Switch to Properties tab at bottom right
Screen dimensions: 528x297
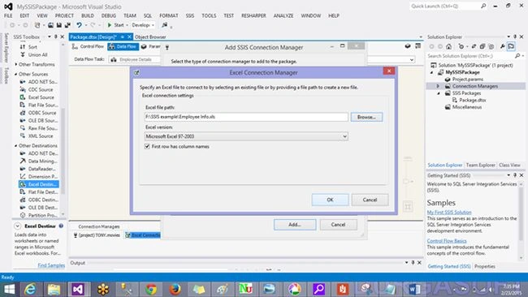coord(485,266)
